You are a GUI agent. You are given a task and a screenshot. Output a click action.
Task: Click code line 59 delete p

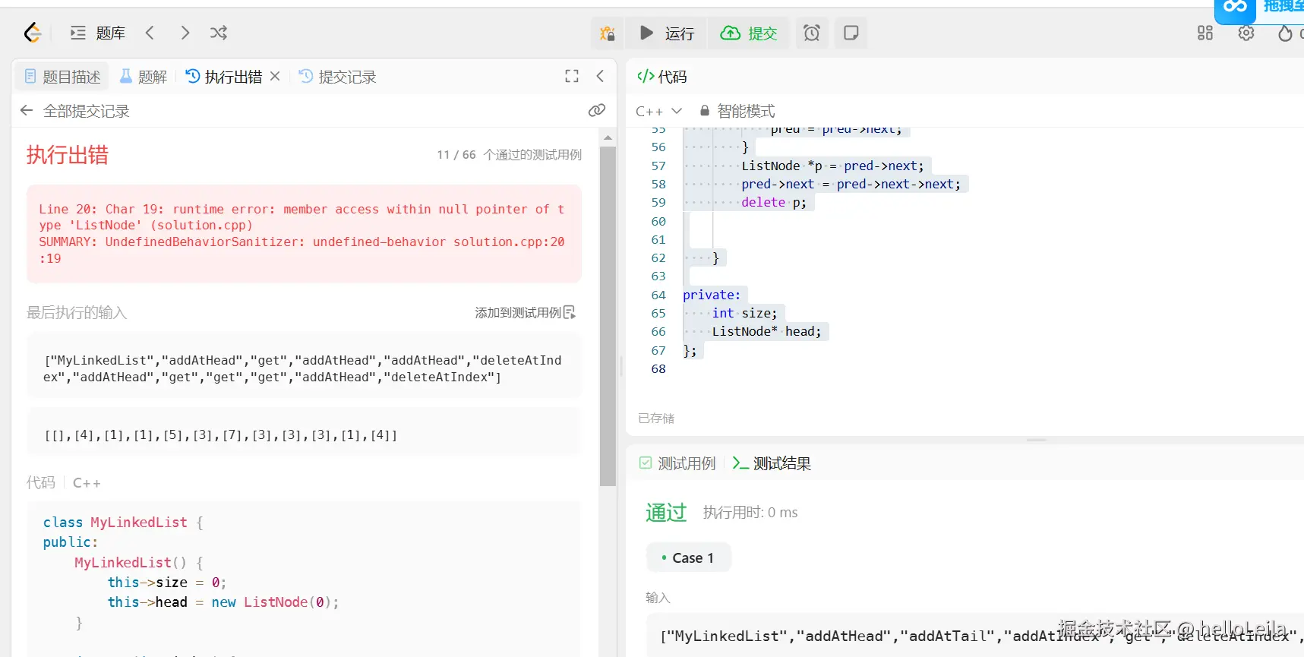(774, 202)
